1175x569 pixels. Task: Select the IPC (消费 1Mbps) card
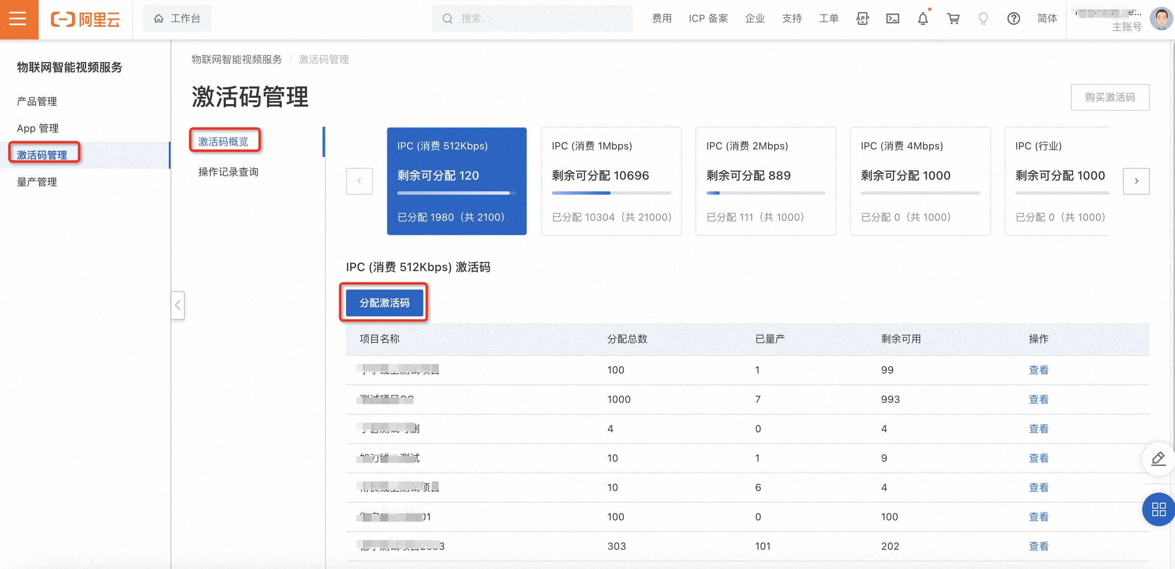(611, 181)
